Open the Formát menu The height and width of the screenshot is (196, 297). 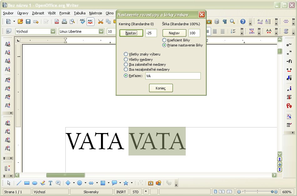pos(65,13)
